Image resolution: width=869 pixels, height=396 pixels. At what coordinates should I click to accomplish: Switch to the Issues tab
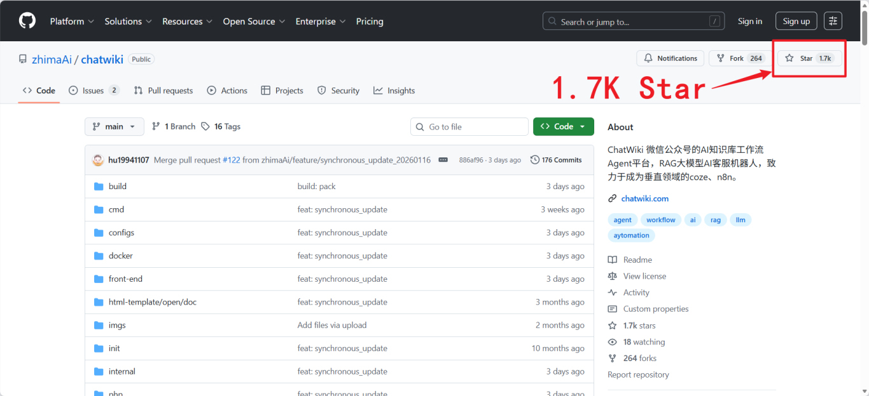point(94,91)
